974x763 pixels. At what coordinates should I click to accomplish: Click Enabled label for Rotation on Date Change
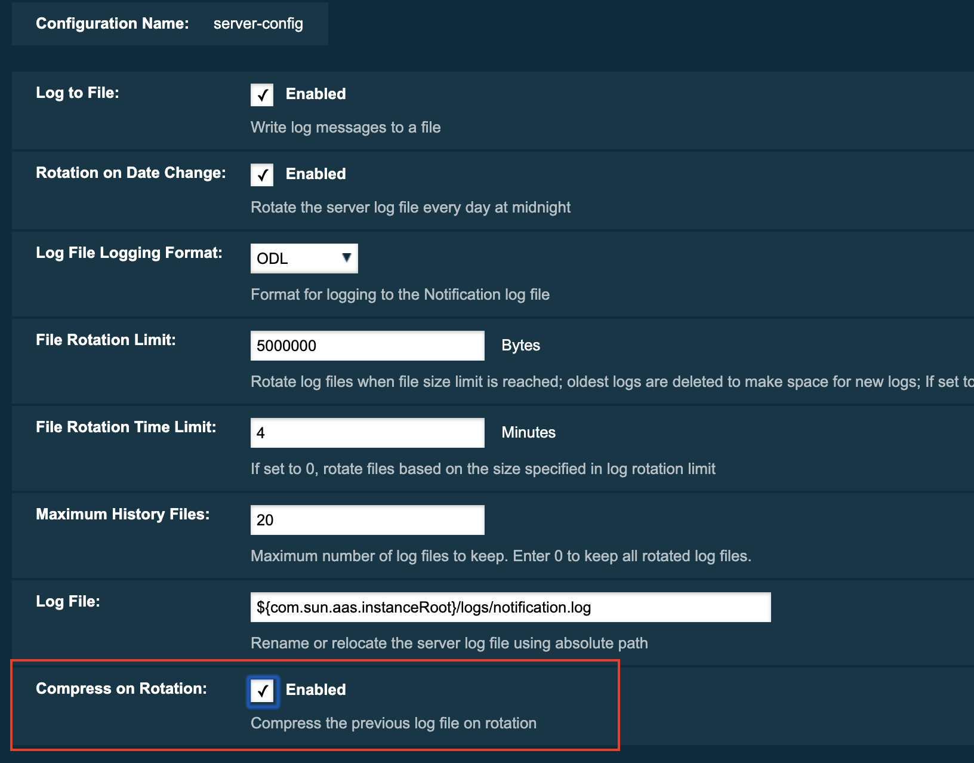click(316, 174)
